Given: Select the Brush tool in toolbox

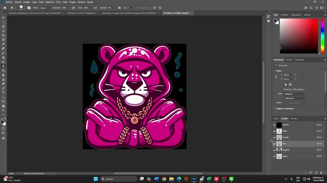Looking at the screenshot, I should tap(3, 53).
